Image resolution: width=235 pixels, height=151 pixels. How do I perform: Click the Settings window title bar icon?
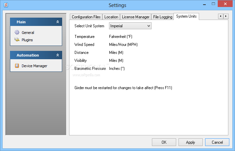[6, 5]
